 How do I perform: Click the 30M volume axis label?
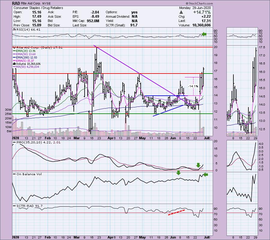(x=8, y=110)
